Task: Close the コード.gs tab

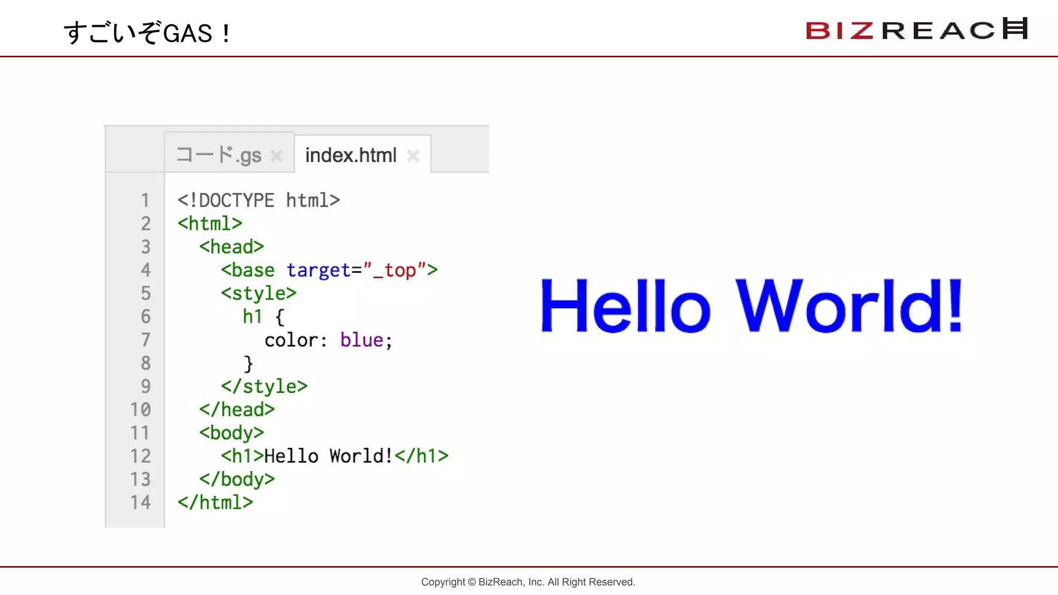Action: pyautogui.click(x=276, y=155)
